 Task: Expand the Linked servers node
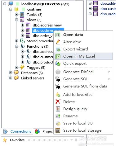(x=11, y=78)
